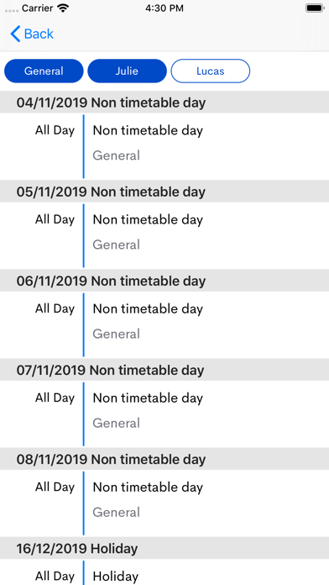Tap the Back chevron arrow icon
Screen dimensions: 329x585
(x=15, y=34)
